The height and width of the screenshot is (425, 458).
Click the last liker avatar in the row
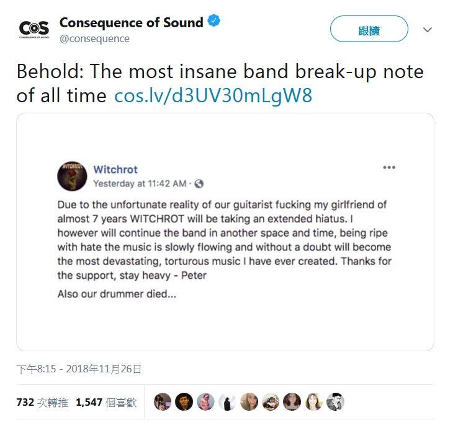[335, 402]
